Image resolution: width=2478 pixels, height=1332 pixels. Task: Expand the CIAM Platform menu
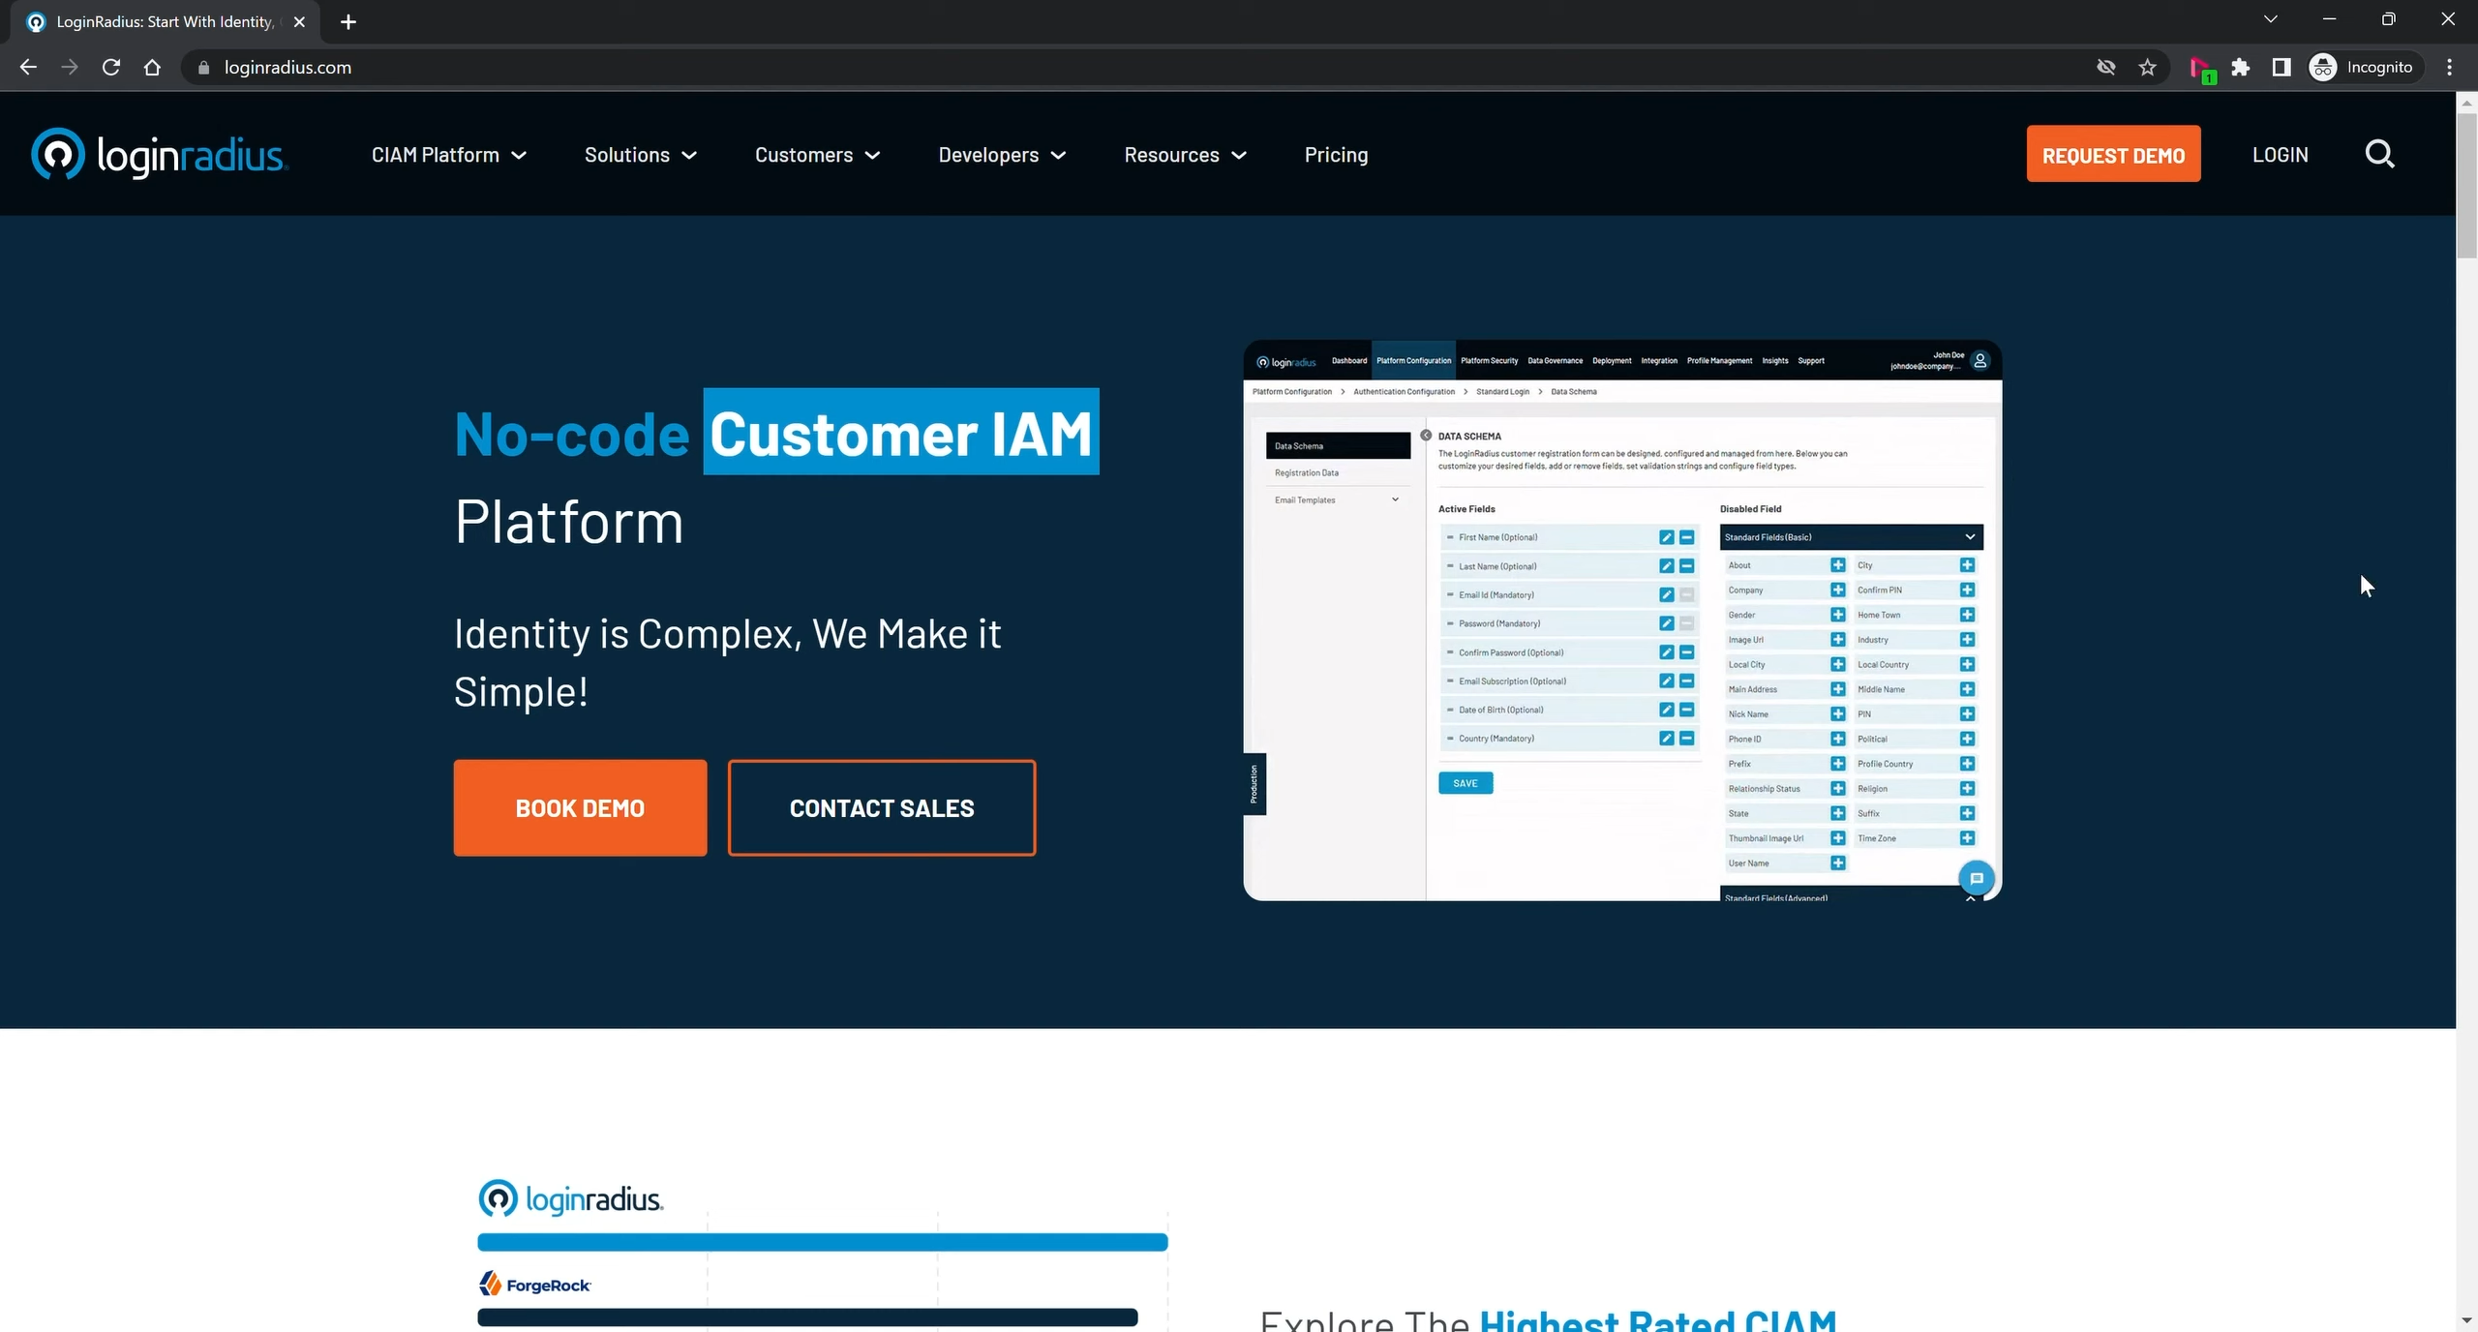(x=448, y=155)
